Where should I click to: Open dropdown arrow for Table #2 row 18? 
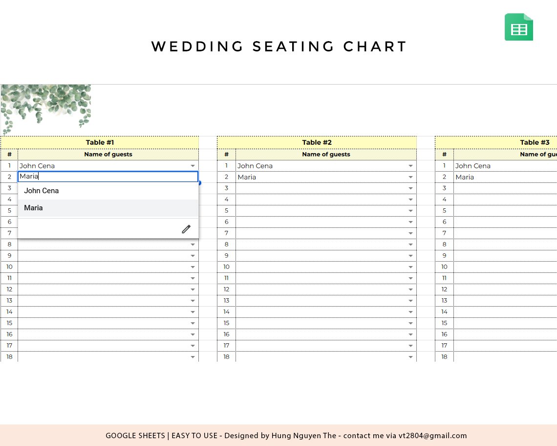coord(410,357)
